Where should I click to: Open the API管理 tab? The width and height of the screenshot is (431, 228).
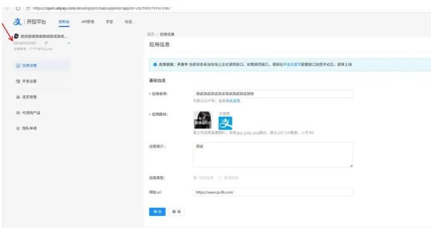(x=88, y=22)
